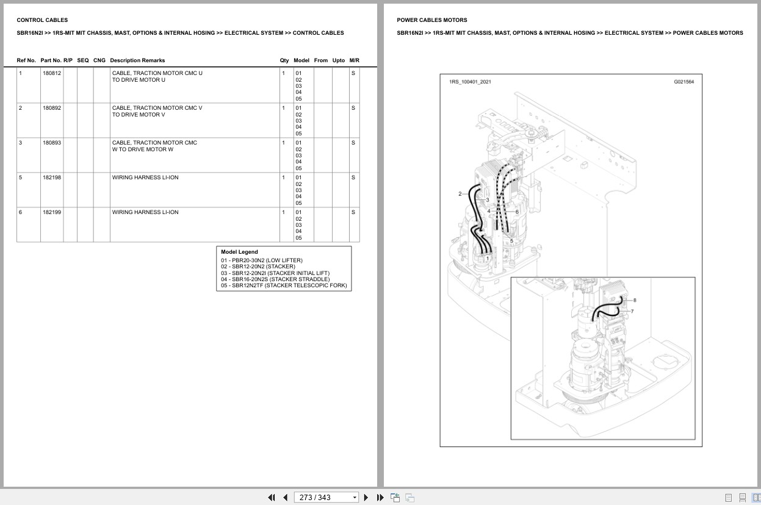
Task: Click diagram label 1RS_100401_2021
Action: [470, 82]
